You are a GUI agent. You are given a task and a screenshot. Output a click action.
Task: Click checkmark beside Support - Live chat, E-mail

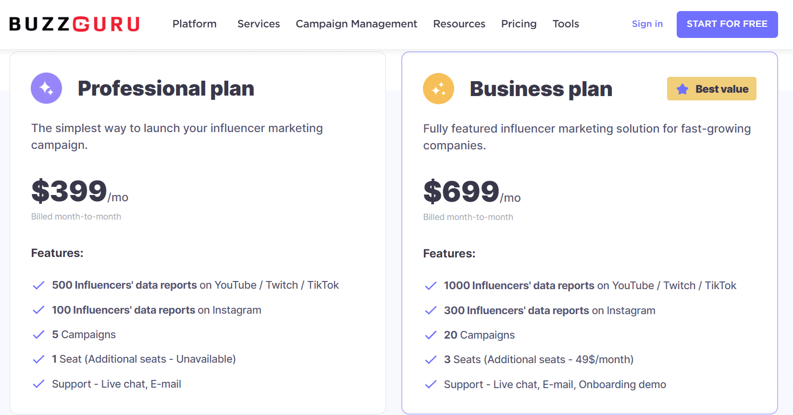coord(38,384)
